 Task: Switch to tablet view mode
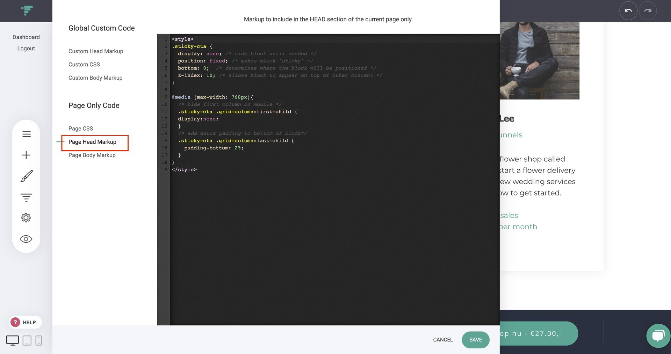[27, 340]
